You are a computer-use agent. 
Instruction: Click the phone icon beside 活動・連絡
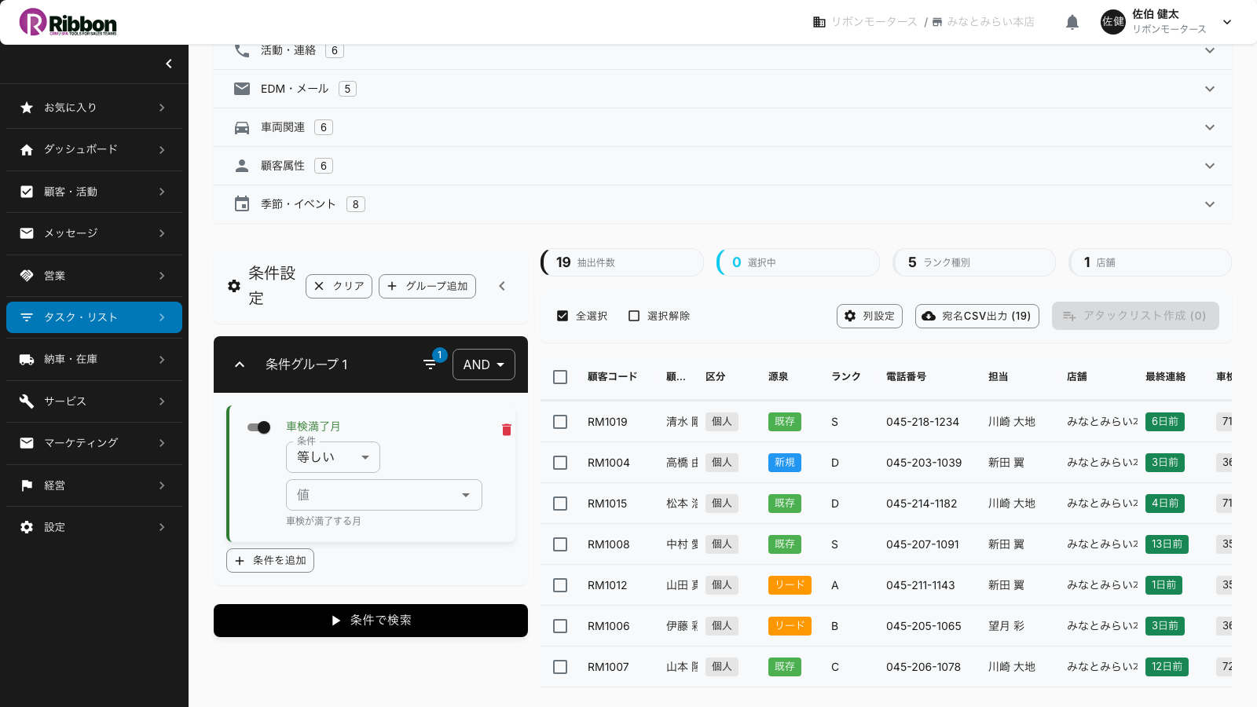[x=242, y=50]
